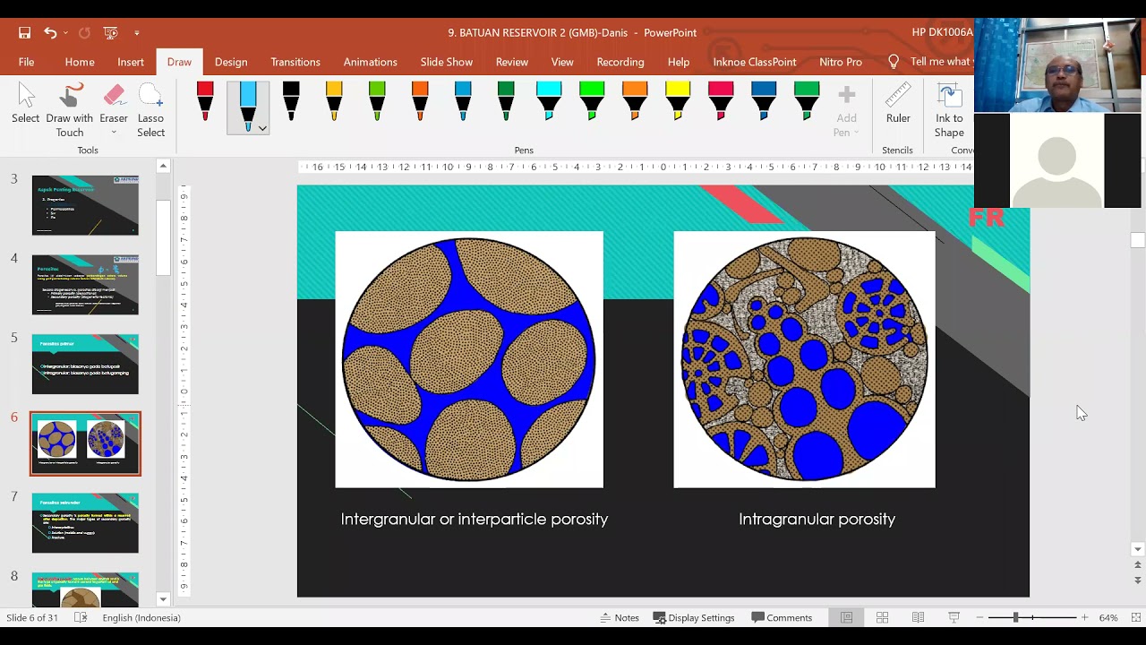Toggle the Ruler stencil
This screenshot has width=1146, height=645.
coord(898,104)
